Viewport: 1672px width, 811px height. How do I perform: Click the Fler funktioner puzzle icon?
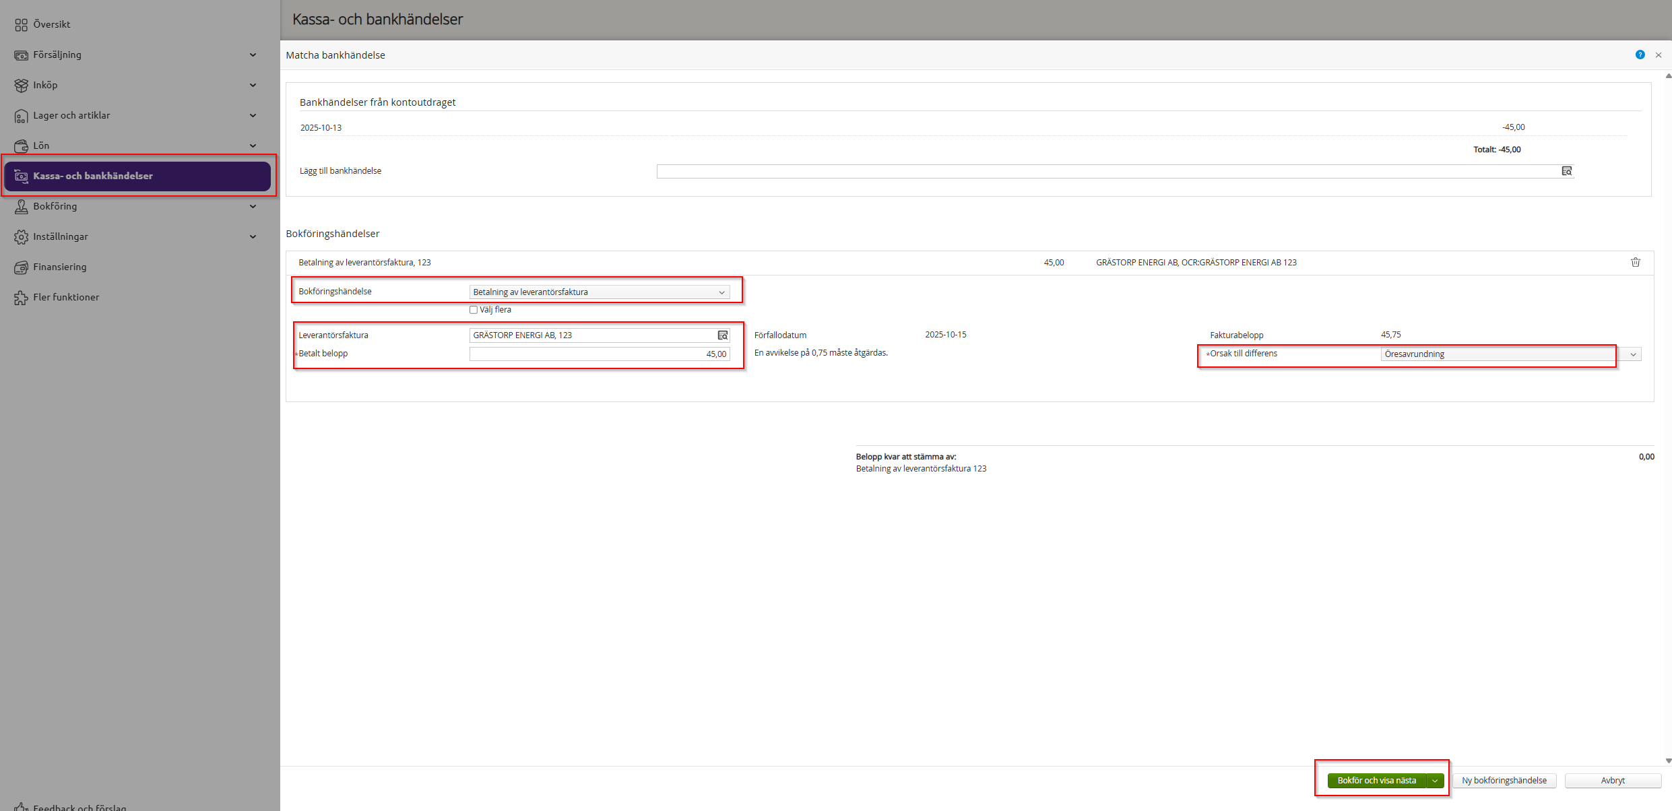(x=21, y=298)
